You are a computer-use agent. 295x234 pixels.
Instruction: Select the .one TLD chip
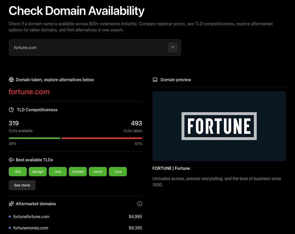click(58, 172)
